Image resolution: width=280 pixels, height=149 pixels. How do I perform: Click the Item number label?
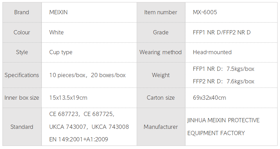coord(161,13)
